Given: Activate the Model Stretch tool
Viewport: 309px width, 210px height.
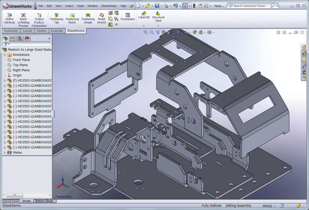Looking at the screenshot, I should 101,19.
